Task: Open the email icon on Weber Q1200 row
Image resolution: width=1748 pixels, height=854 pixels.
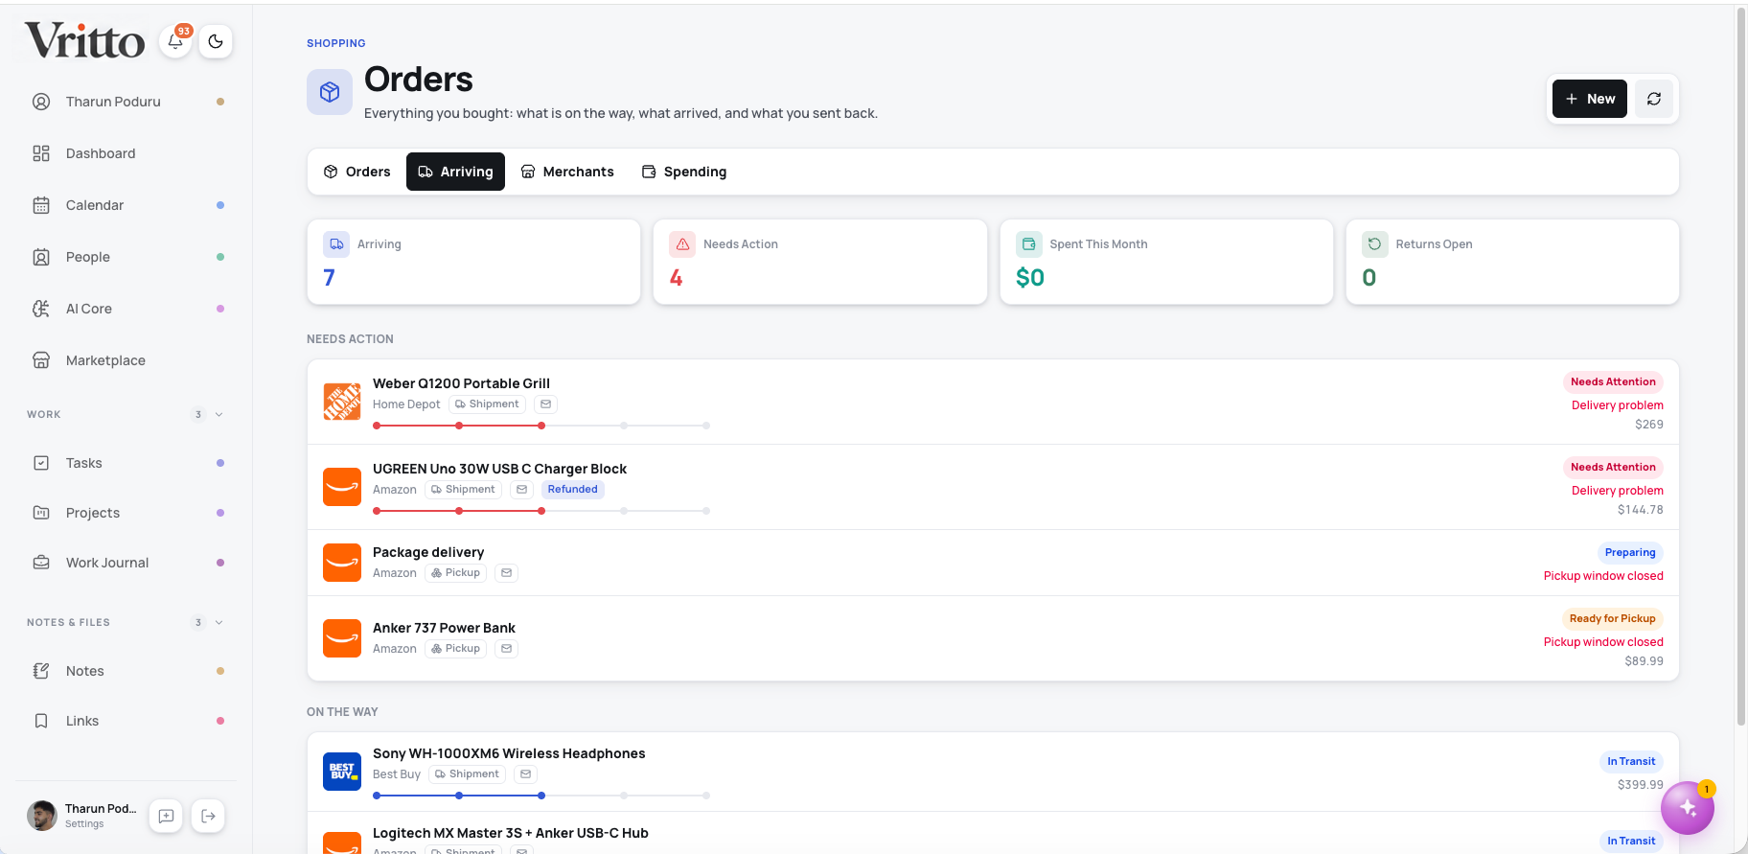Action: click(545, 404)
